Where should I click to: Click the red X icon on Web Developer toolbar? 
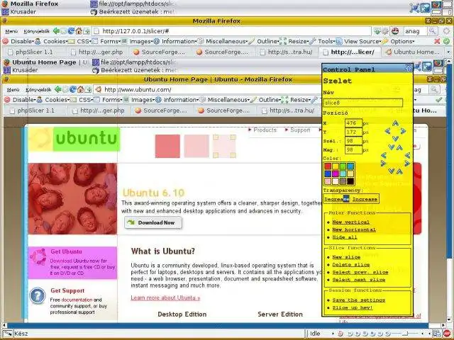437,41
